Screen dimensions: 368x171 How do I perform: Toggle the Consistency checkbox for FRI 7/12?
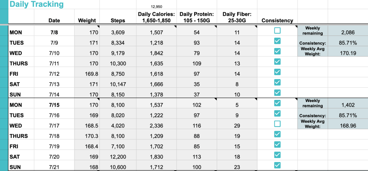277,72
